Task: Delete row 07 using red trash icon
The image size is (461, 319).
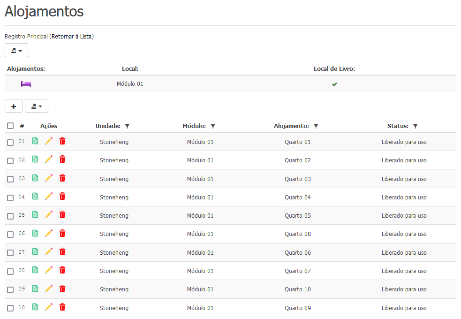Action: tap(62, 252)
